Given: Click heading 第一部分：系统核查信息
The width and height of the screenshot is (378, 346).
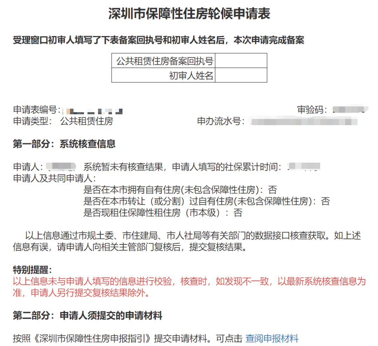Looking at the screenshot, I should click(64, 144).
